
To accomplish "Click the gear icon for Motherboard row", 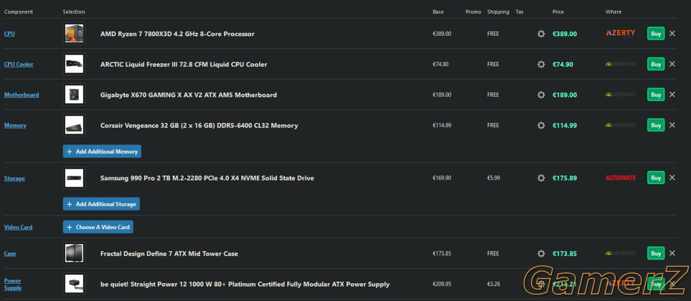I will tap(541, 95).
